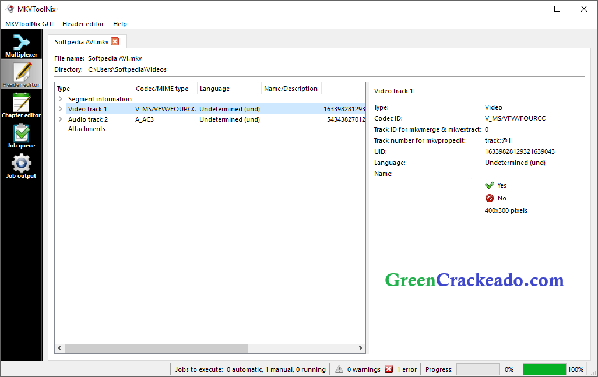Open the Header editor sidebar icon
Image resolution: width=598 pixels, height=377 pixels.
pos(21,75)
